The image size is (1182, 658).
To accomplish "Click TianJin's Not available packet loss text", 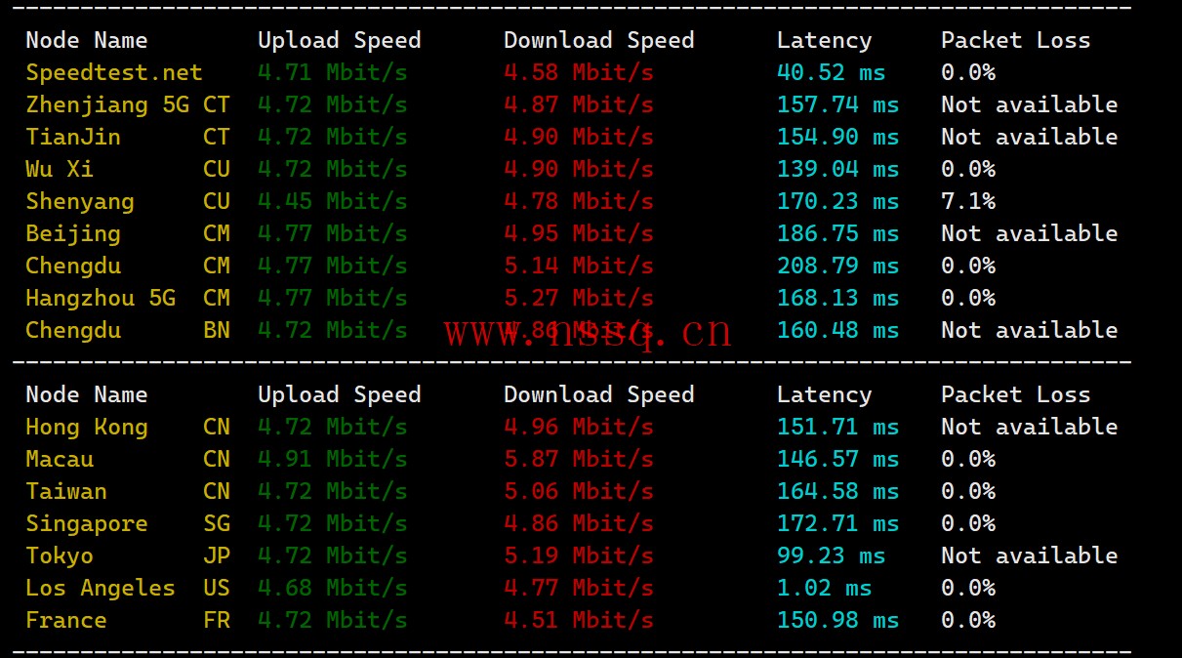I will pyautogui.click(x=1030, y=137).
